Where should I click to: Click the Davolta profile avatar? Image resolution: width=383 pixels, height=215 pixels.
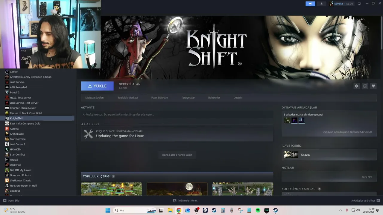[x=331, y=4]
